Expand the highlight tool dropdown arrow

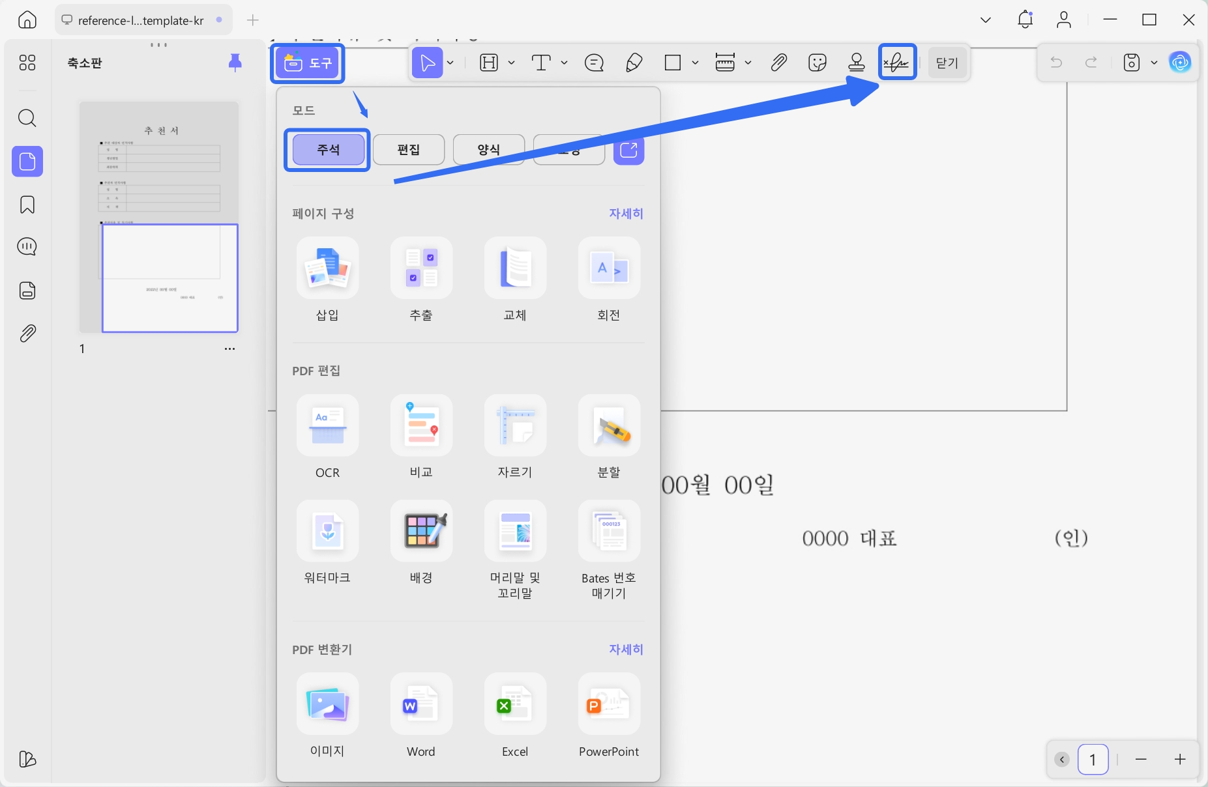[512, 63]
